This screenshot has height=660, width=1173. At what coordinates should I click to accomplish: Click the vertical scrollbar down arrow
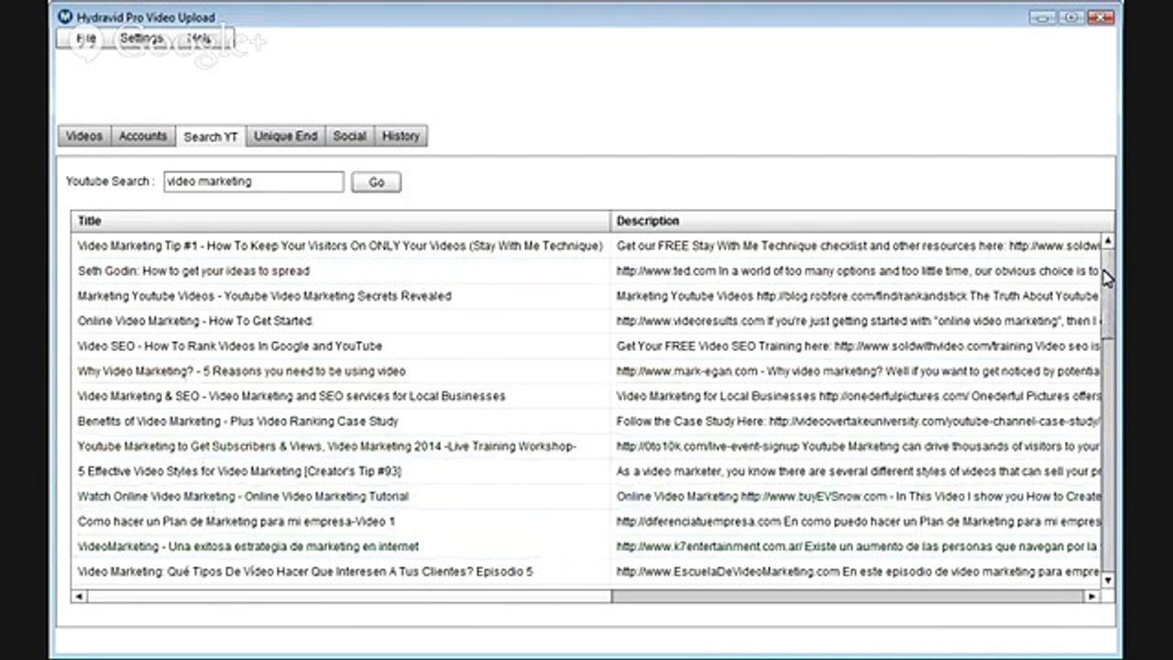click(1108, 580)
